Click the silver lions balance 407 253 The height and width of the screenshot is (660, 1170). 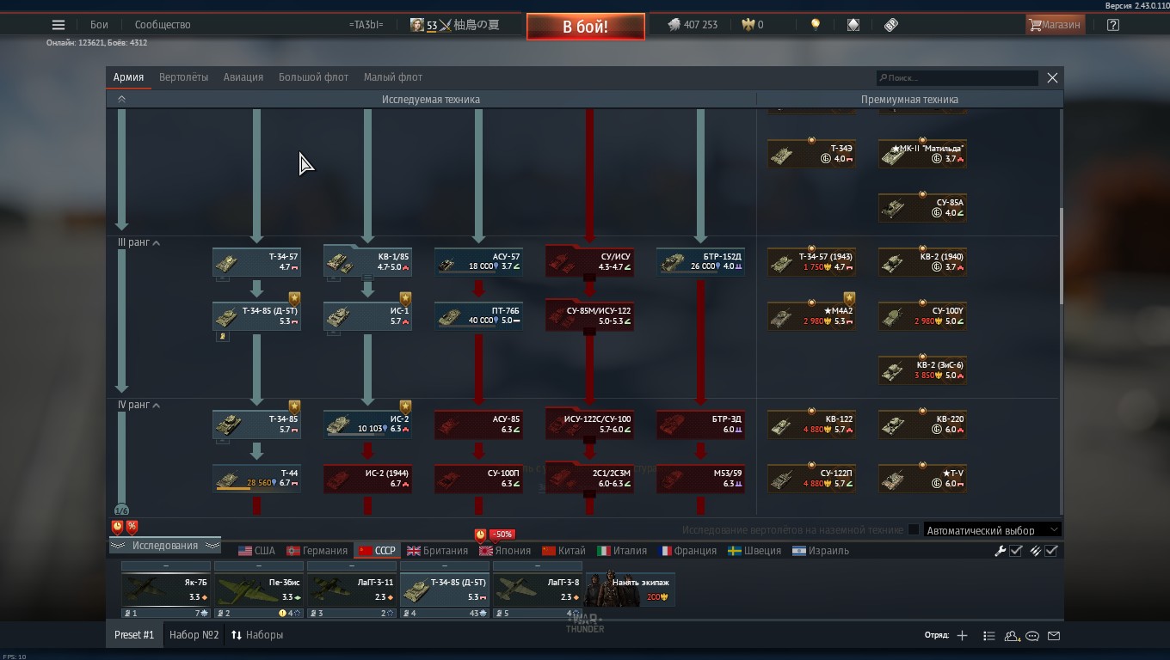tap(693, 25)
